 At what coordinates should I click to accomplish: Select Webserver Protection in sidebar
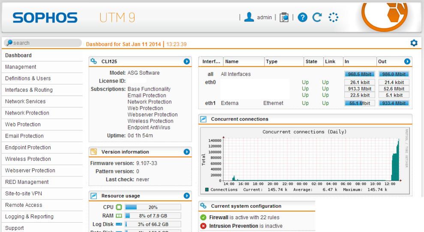(x=42, y=170)
